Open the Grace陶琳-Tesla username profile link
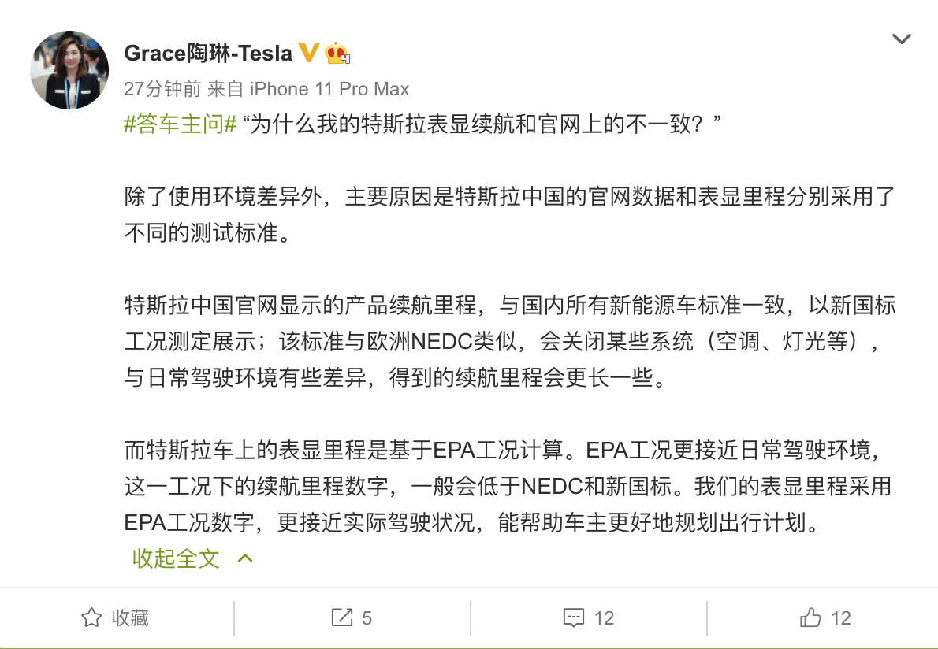This screenshot has width=938, height=649. click(x=208, y=54)
